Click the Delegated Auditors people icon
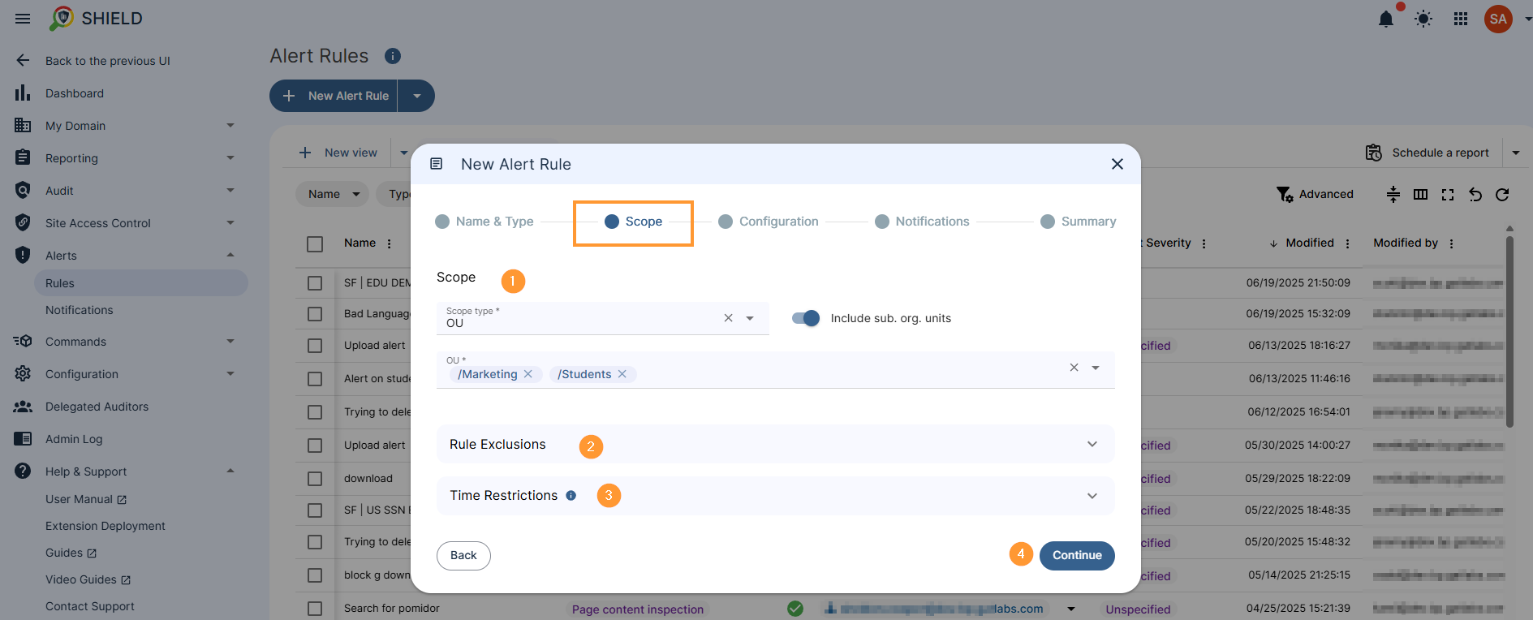 click(x=23, y=407)
